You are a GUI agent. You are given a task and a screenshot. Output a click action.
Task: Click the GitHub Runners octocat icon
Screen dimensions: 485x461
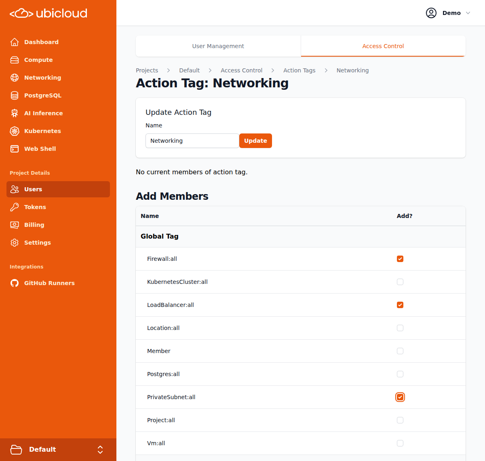[x=15, y=283]
